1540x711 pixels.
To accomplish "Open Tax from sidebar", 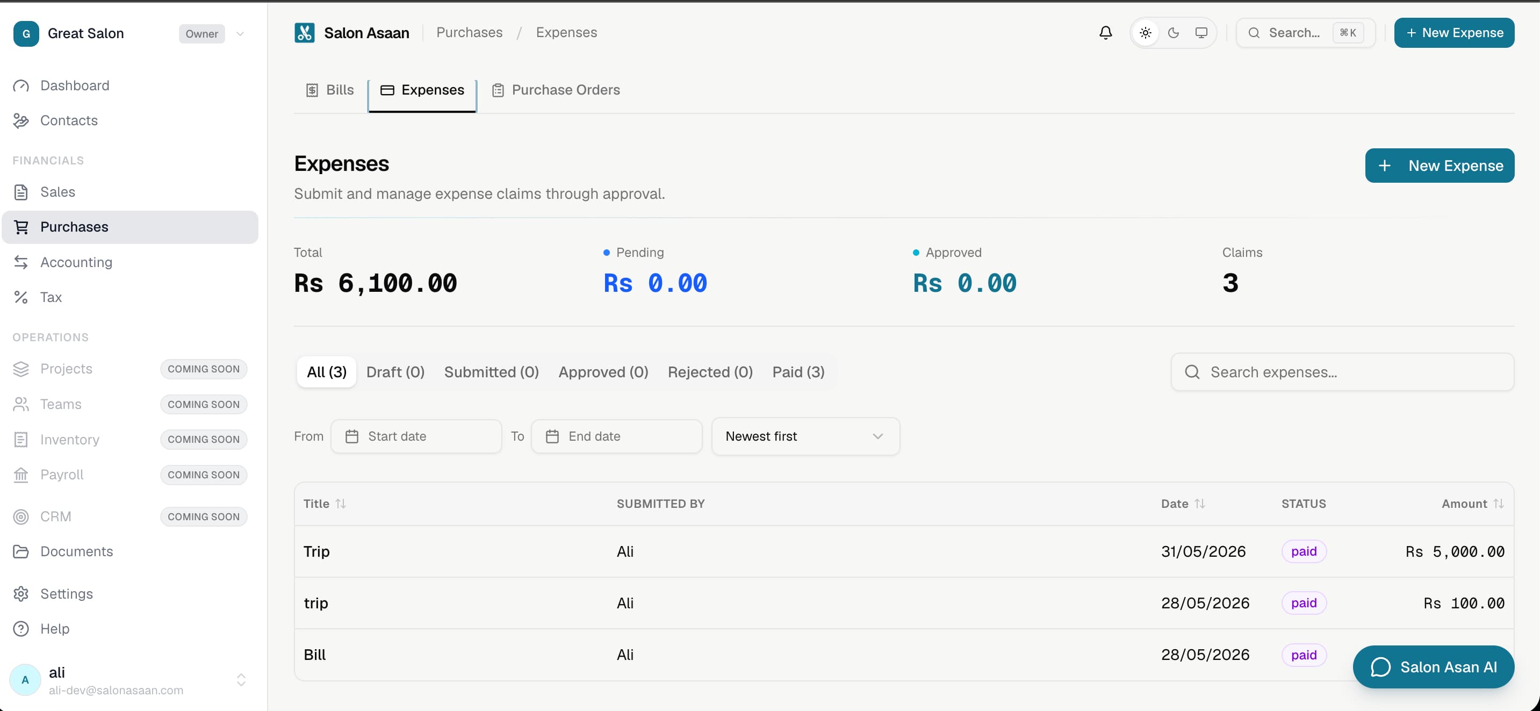I will coord(129,297).
